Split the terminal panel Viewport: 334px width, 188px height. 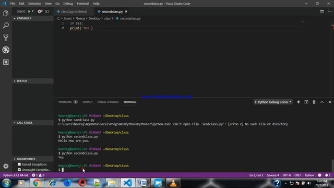(306, 102)
